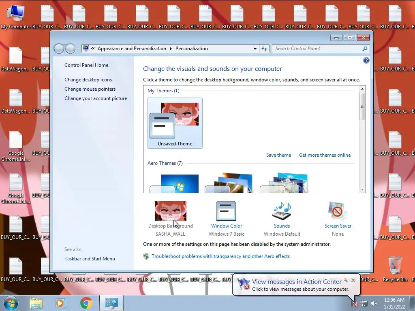
Task: Click the Forward navigation arrow
Action: 70,49
